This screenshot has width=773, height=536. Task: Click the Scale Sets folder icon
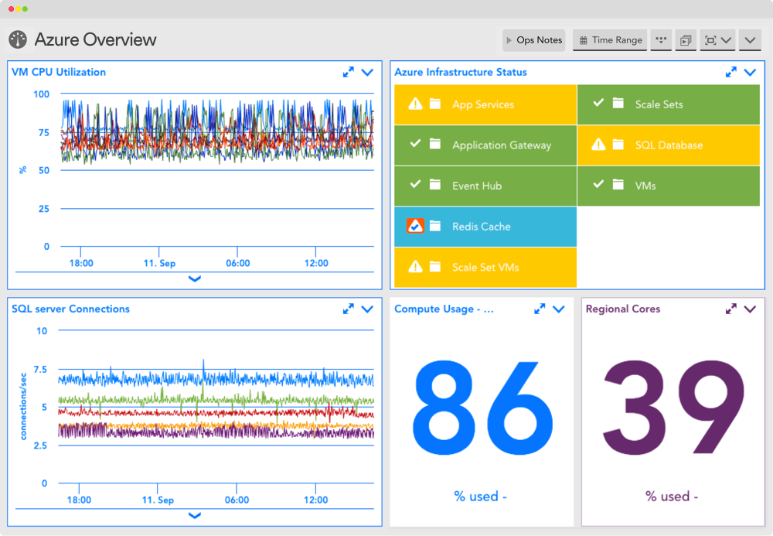click(618, 103)
